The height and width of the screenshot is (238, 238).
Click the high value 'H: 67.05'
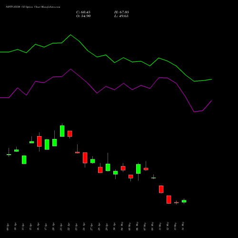pos(121,12)
